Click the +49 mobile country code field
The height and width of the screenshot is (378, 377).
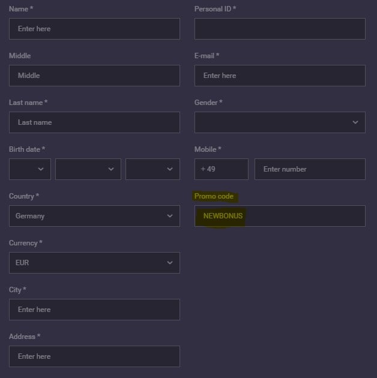222,169
